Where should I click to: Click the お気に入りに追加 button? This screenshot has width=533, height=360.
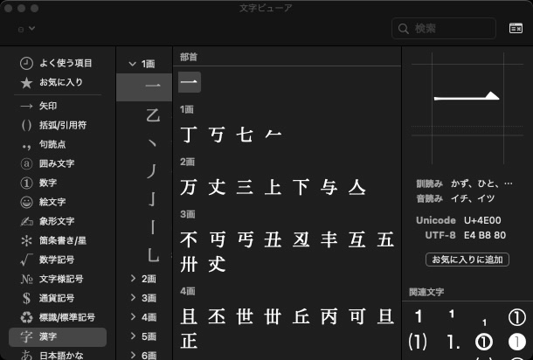coord(467,260)
